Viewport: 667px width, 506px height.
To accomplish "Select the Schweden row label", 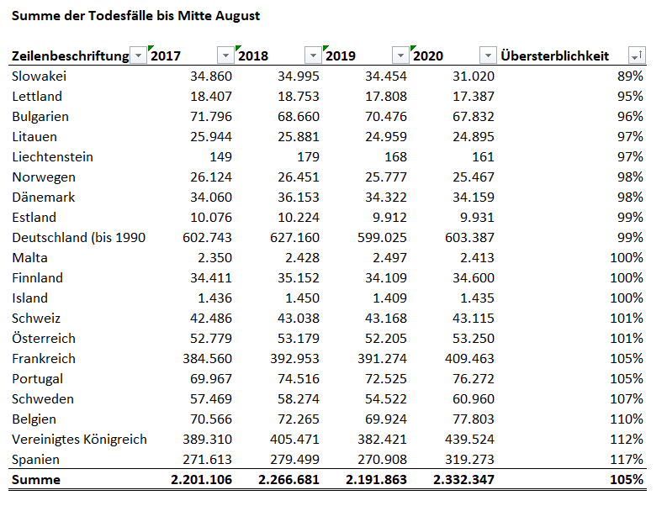I will (43, 399).
